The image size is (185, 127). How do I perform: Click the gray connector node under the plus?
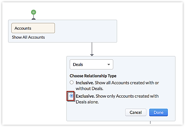point(34,19)
